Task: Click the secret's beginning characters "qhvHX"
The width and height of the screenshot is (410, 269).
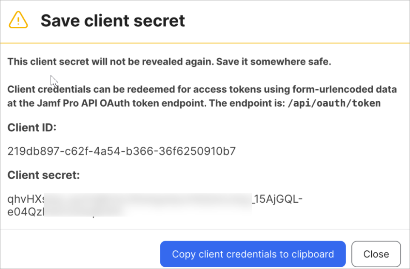Action: [25, 199]
